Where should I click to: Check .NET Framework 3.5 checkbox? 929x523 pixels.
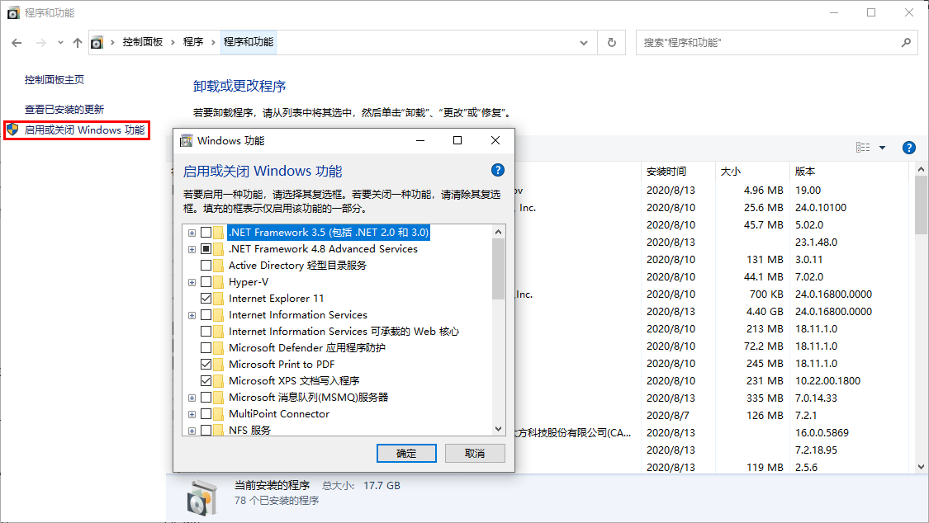pyautogui.click(x=206, y=233)
